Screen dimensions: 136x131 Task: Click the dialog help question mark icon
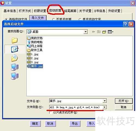(x=126, y=24)
